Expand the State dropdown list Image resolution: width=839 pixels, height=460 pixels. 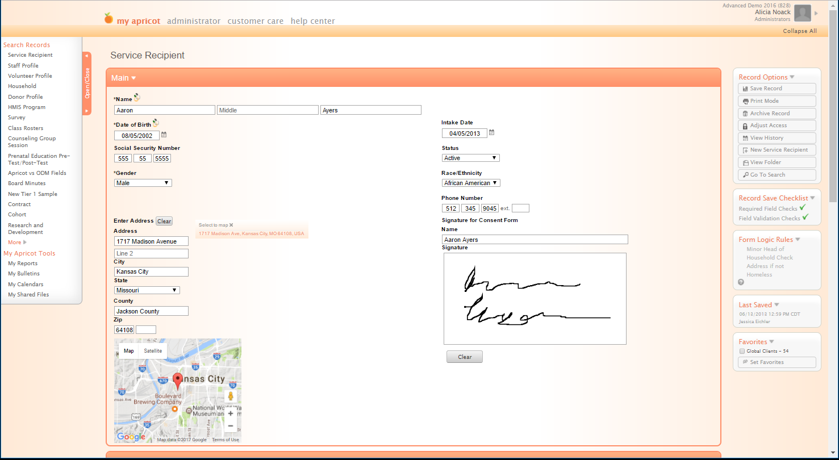147,290
